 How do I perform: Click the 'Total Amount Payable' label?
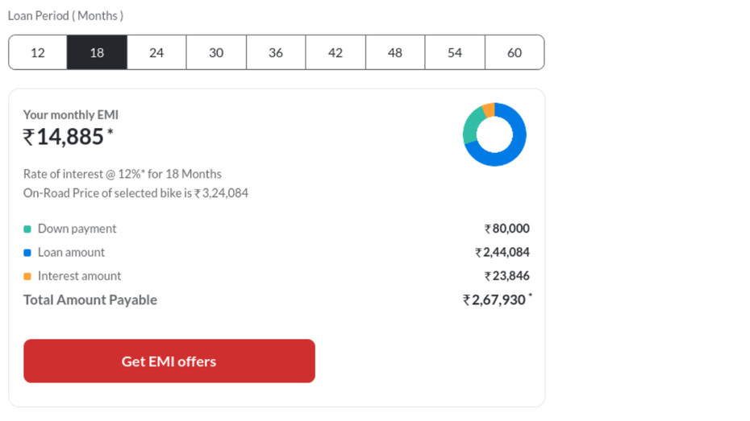click(90, 299)
